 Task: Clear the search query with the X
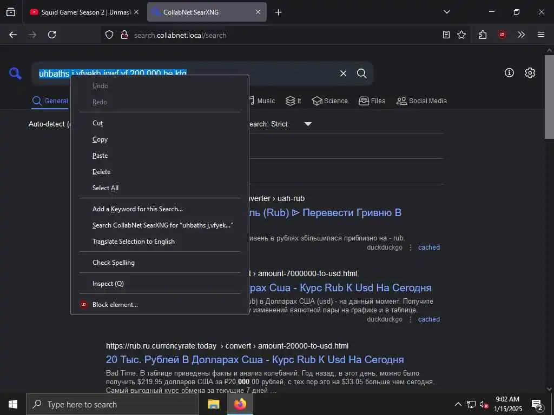pos(343,73)
